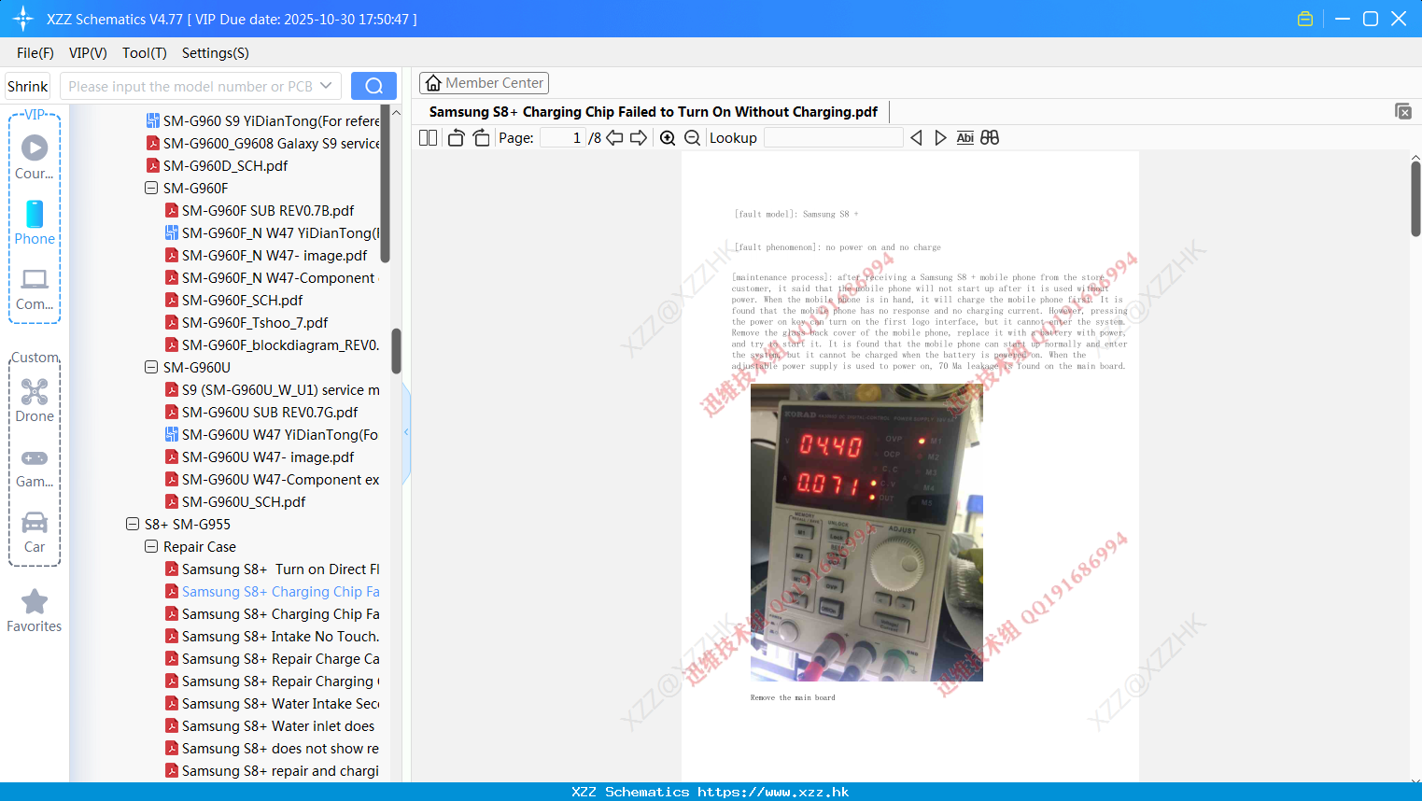
Task: Click the blue search button
Action: click(x=373, y=86)
